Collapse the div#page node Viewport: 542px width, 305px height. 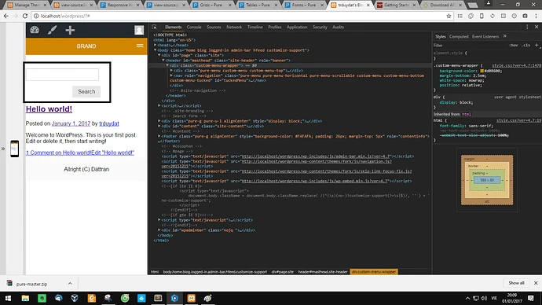159,55
